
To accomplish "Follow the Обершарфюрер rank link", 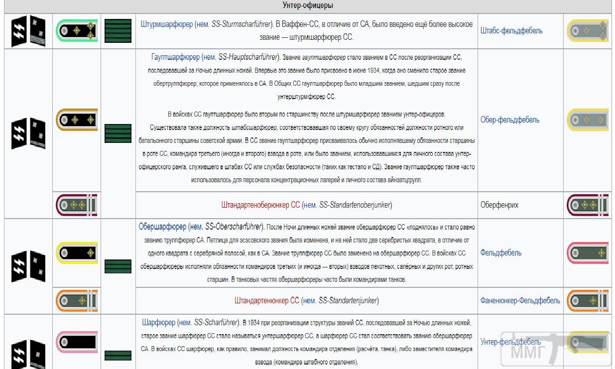I will [162, 227].
